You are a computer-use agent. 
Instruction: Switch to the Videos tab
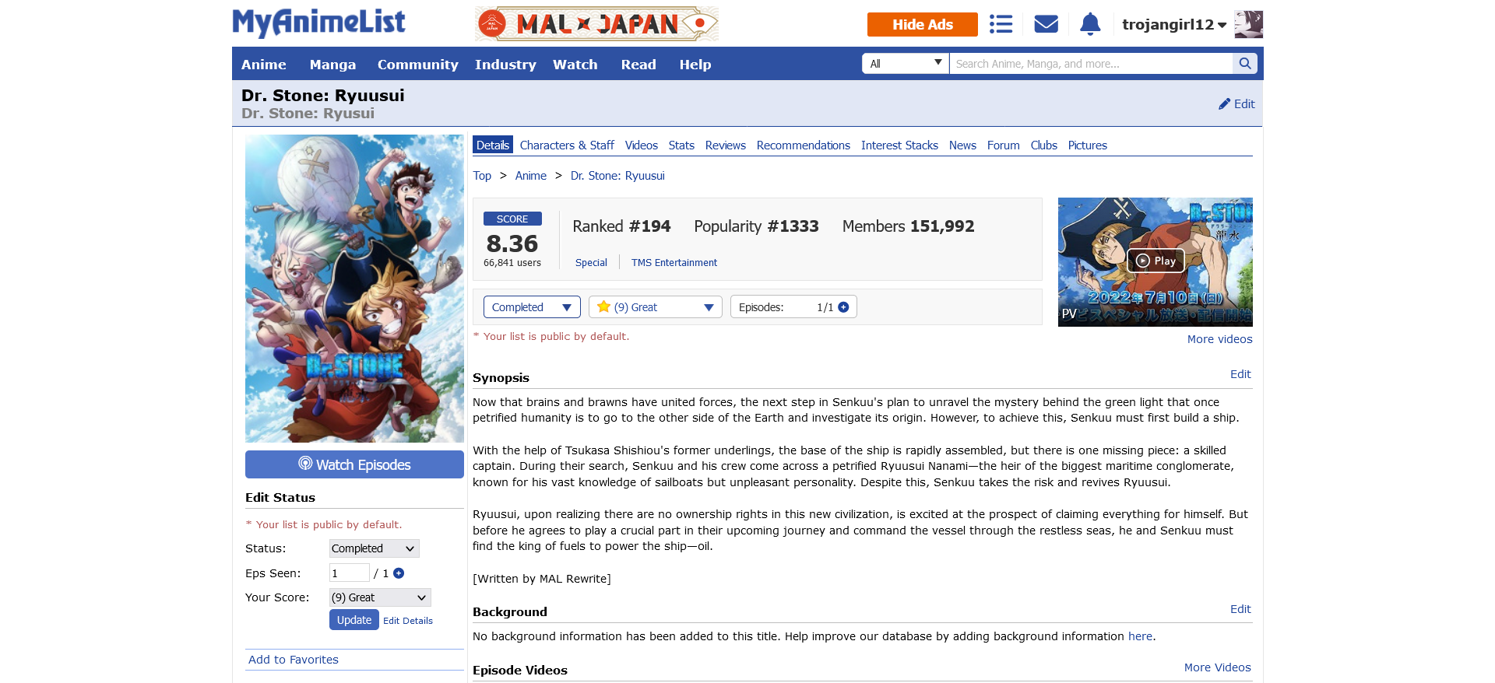pos(642,145)
